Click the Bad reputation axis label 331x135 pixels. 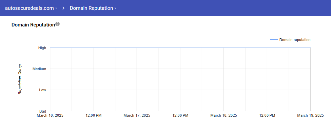pyautogui.click(x=43, y=111)
